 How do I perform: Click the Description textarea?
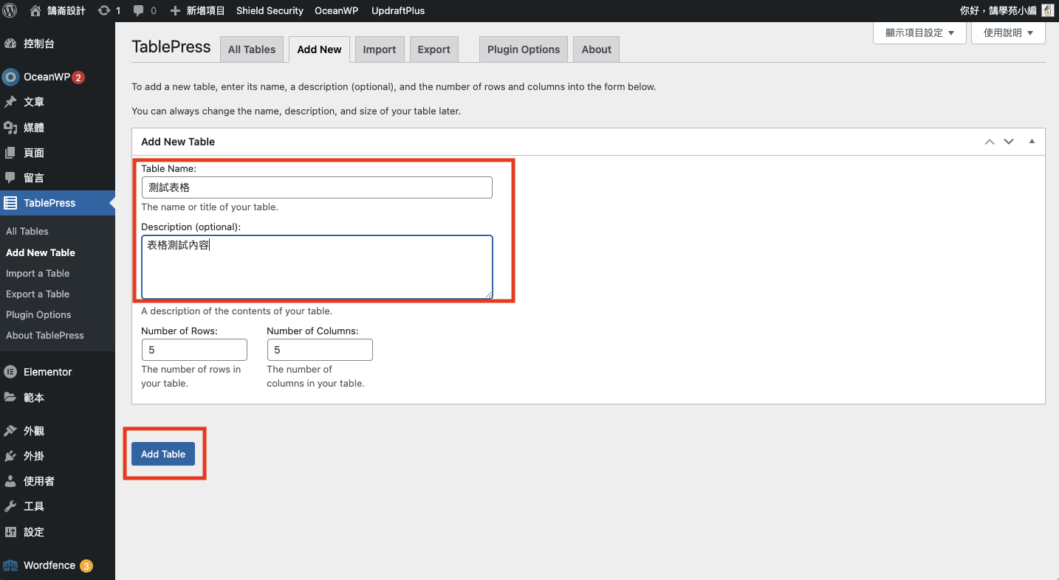(317, 267)
